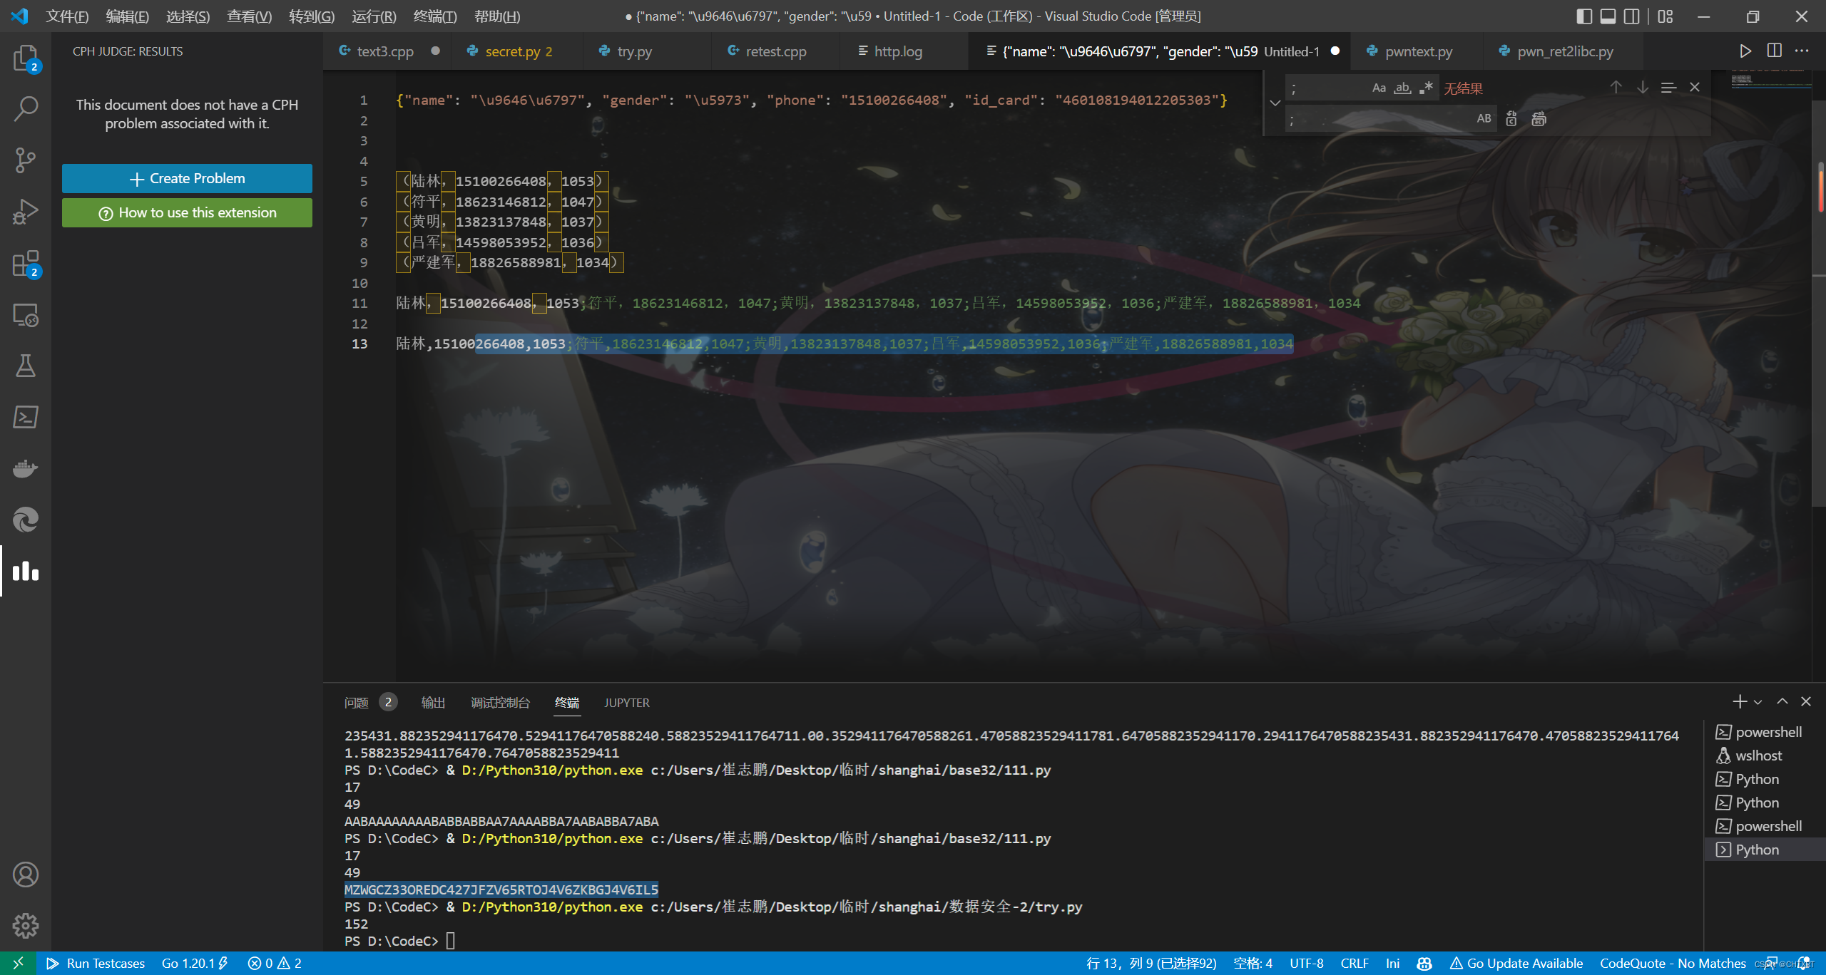Split the editor to the right
Image resolution: width=1826 pixels, height=975 pixels.
point(1774,51)
